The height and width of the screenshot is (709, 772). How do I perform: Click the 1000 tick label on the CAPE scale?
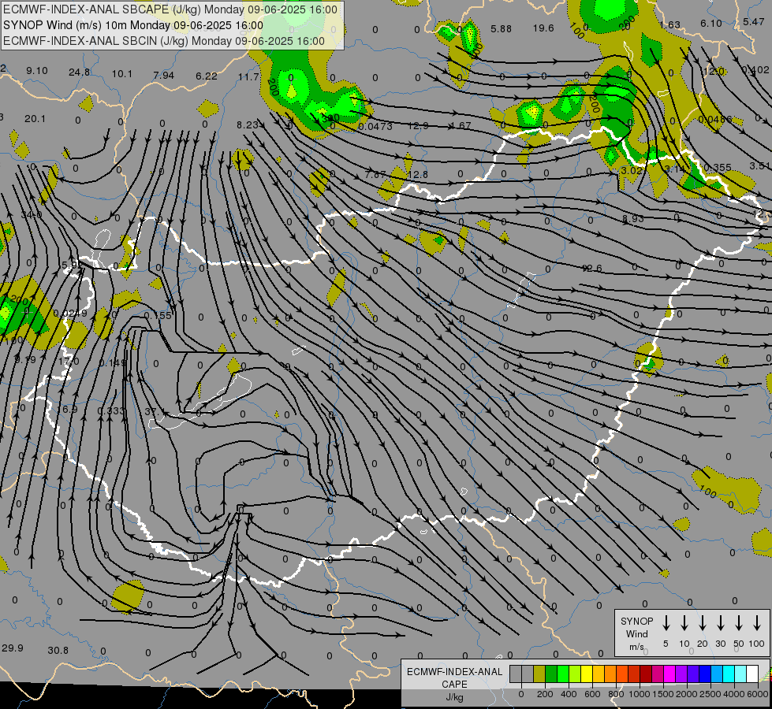(639, 694)
